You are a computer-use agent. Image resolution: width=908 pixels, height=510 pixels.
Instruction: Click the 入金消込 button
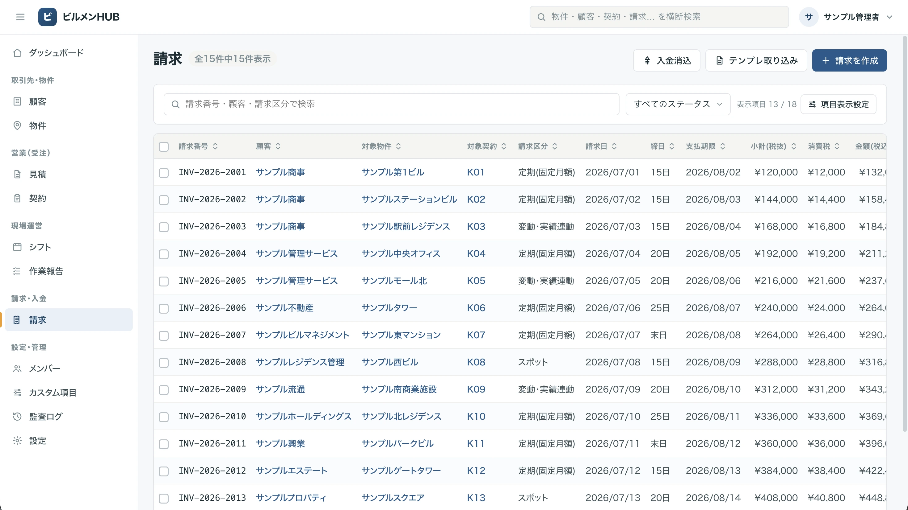[x=666, y=60]
